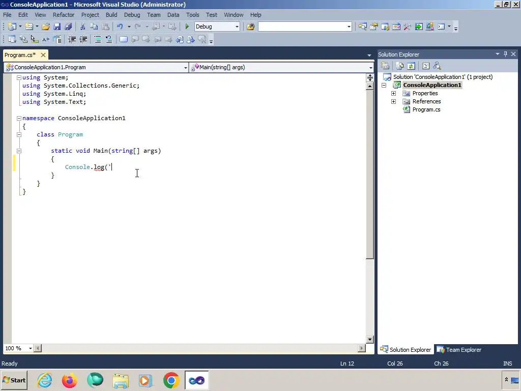Collapse the namespace ConsoleApplication1 code block
521x391 pixels.
[x=19, y=118]
